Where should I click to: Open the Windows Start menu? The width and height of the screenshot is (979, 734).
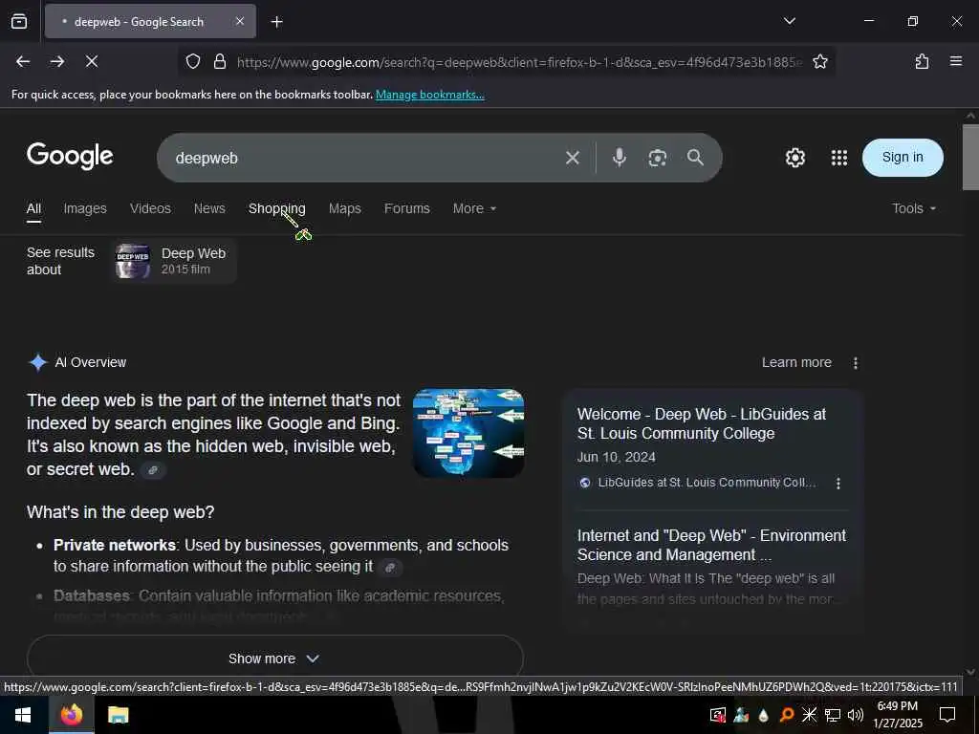point(23,715)
